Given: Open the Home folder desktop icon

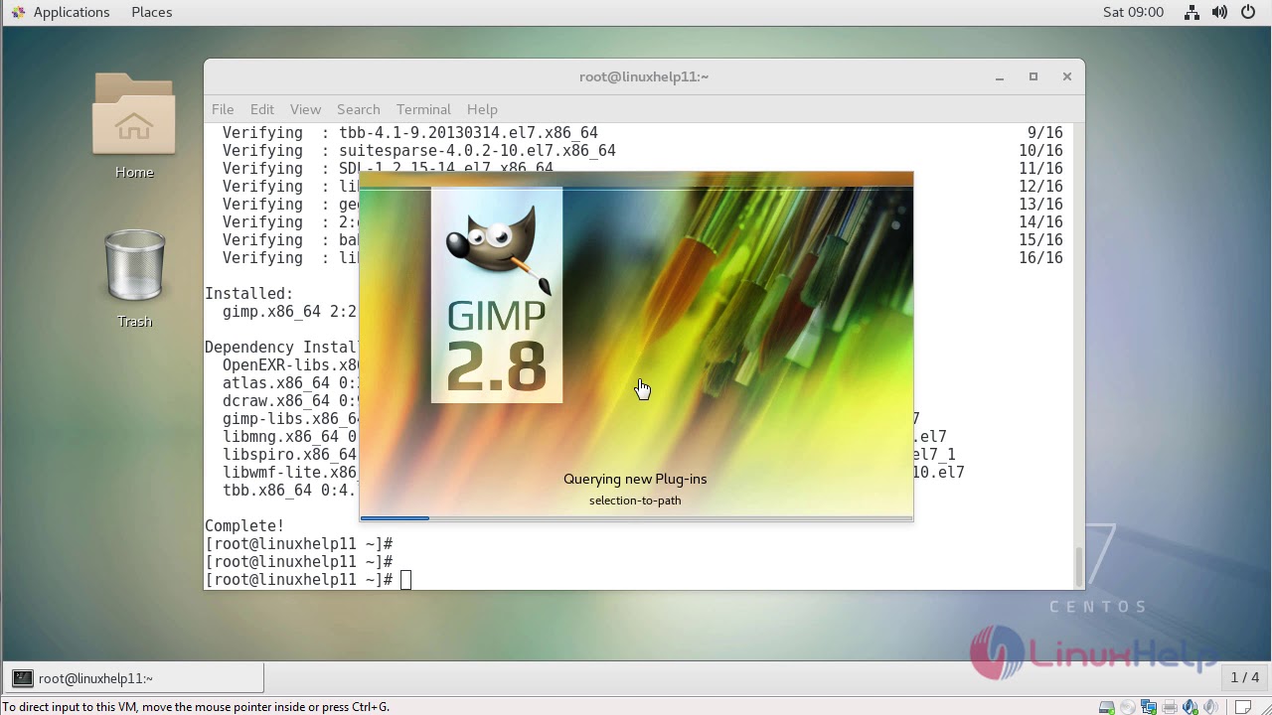Looking at the screenshot, I should [134, 126].
